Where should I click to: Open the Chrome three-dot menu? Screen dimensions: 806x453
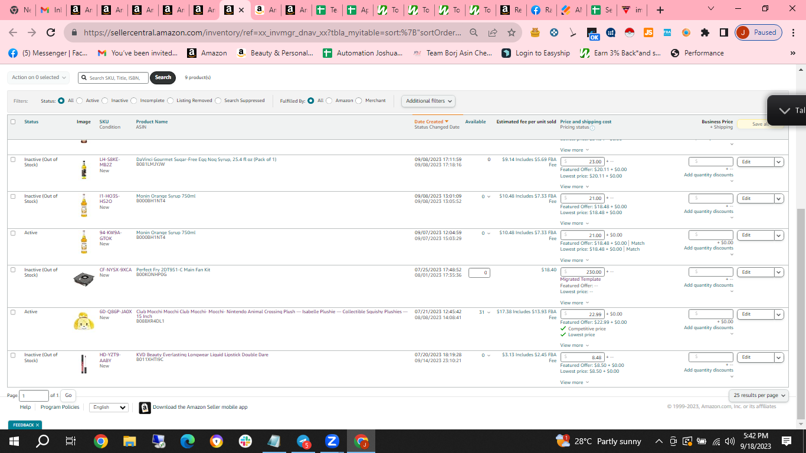click(794, 32)
